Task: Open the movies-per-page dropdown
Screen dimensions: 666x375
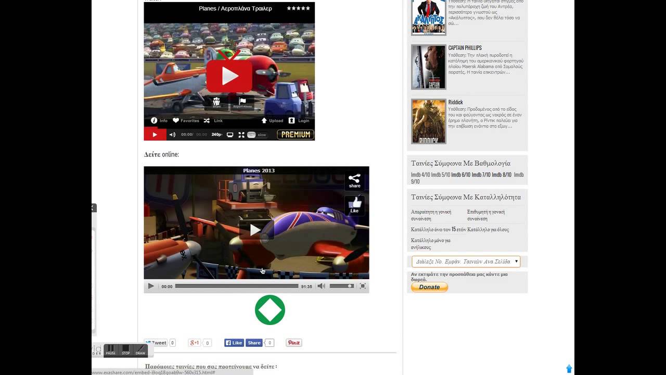Action: tap(466, 261)
